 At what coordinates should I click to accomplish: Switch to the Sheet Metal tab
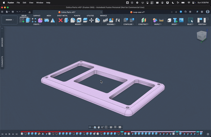(x=62, y=16)
